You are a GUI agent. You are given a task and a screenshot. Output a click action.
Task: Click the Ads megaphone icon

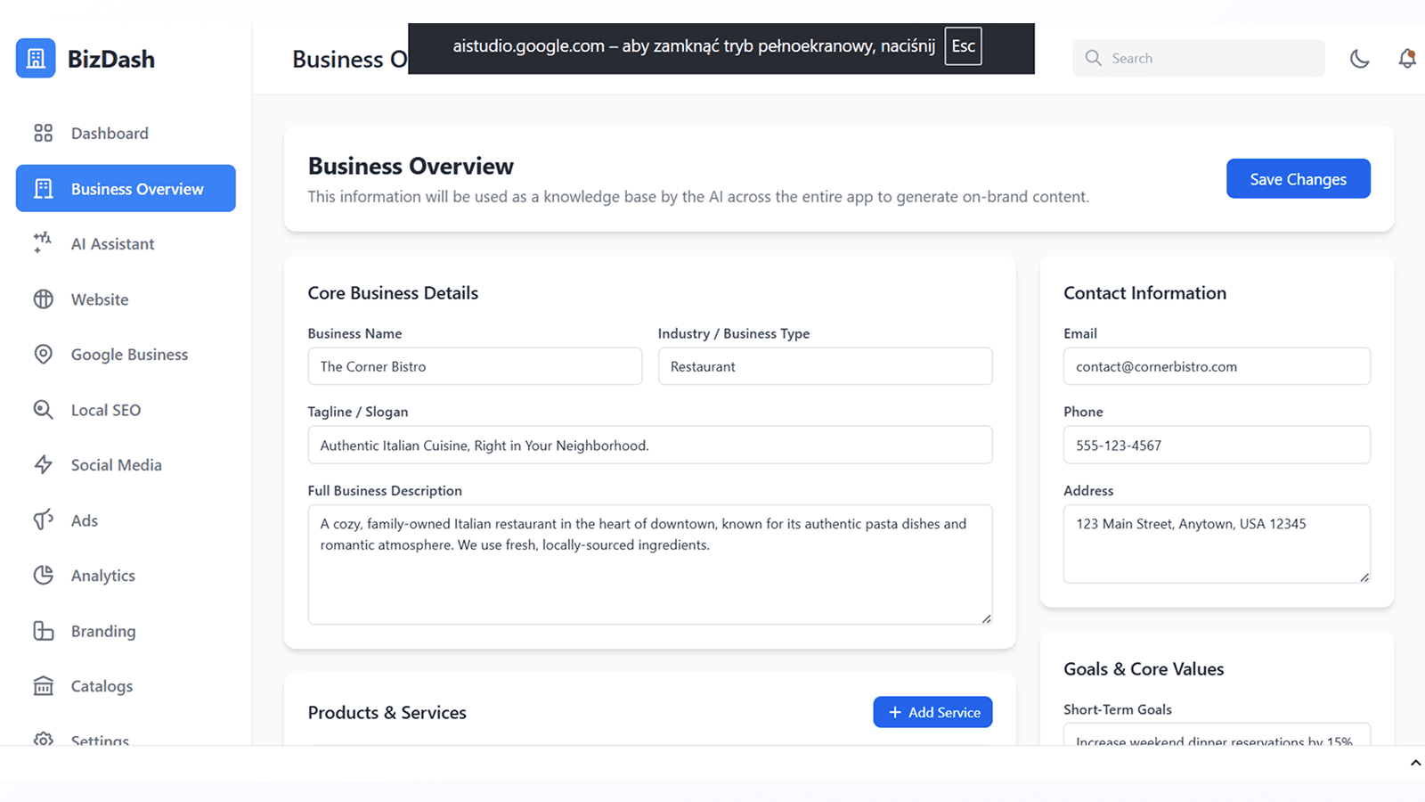(x=43, y=520)
